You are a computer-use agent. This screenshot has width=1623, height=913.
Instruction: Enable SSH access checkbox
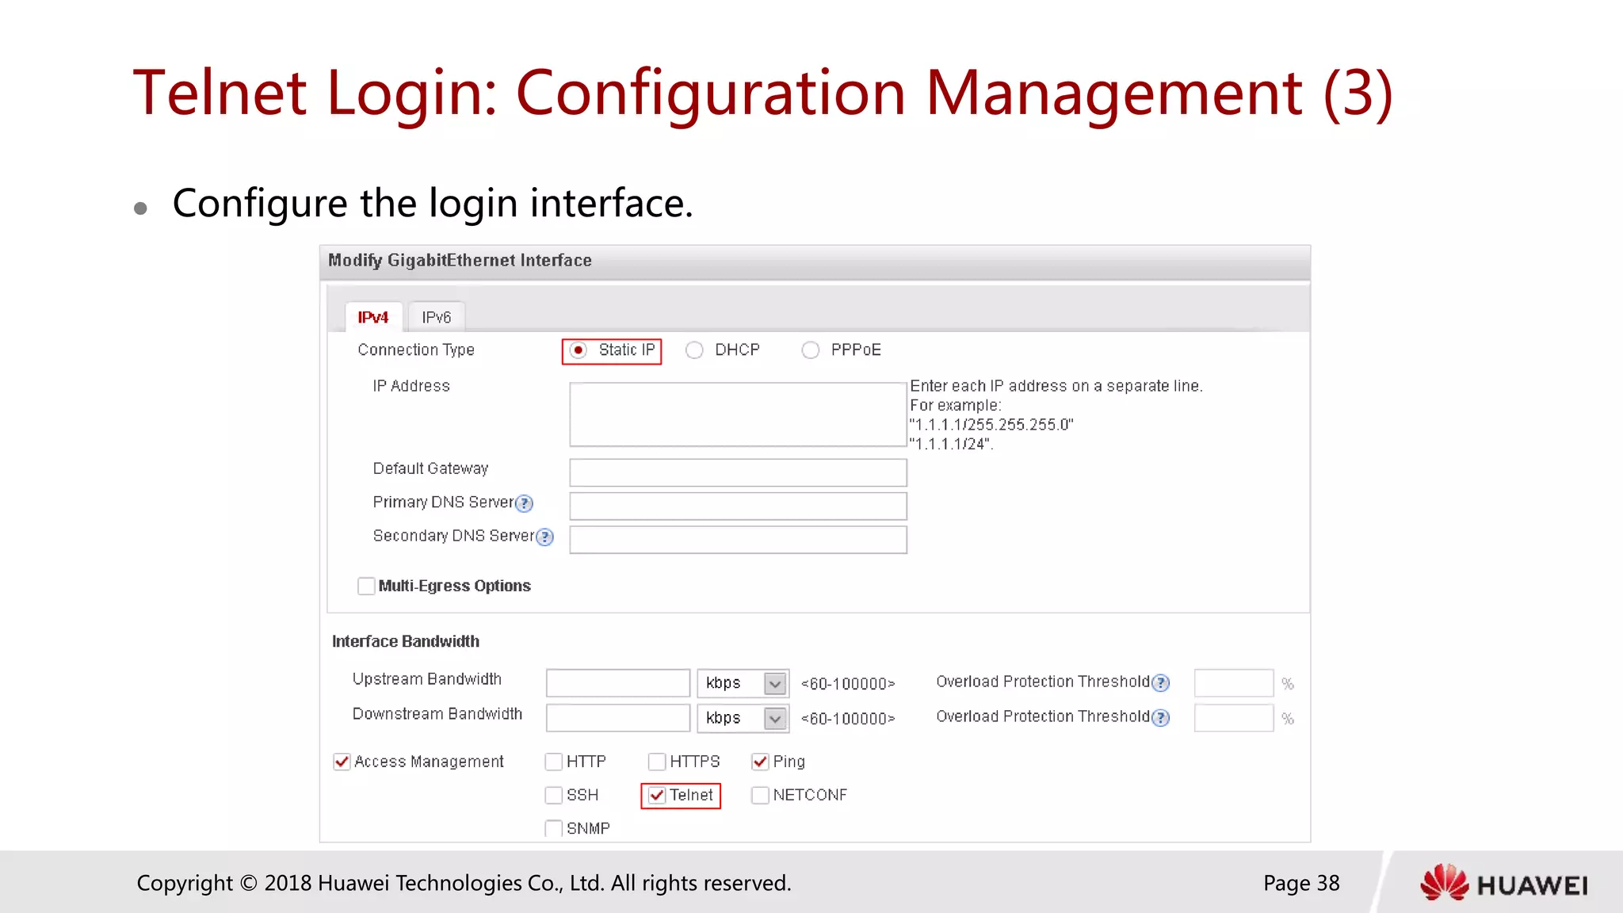[554, 795]
